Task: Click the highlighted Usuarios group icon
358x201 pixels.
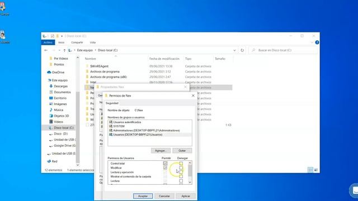Action: click(111, 135)
